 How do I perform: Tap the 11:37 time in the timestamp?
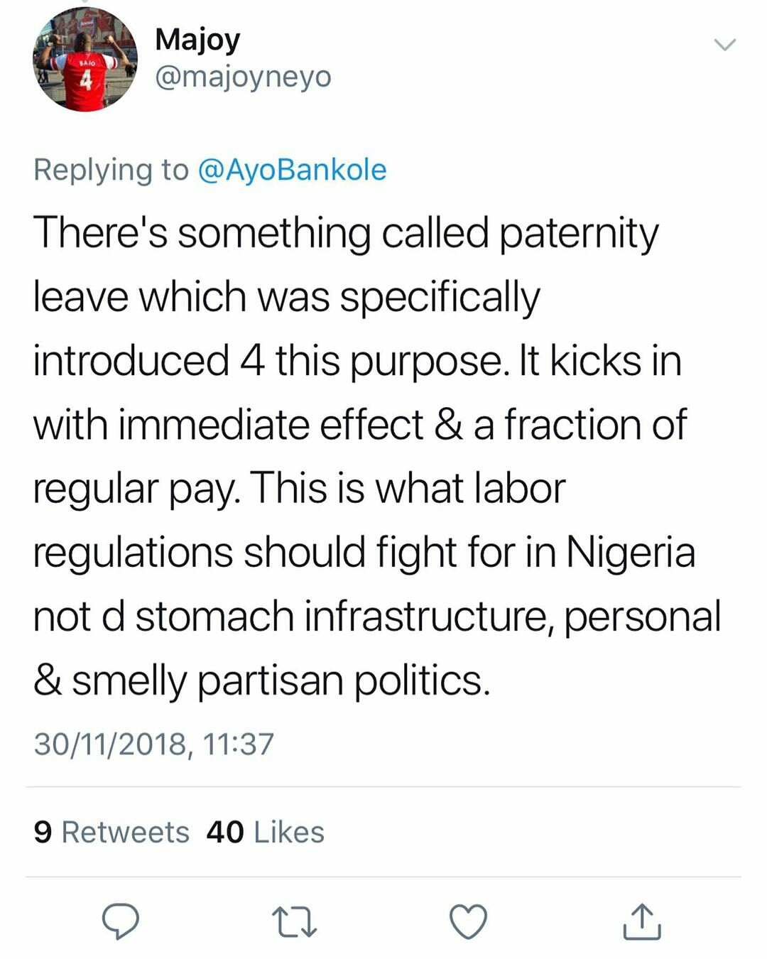238,744
